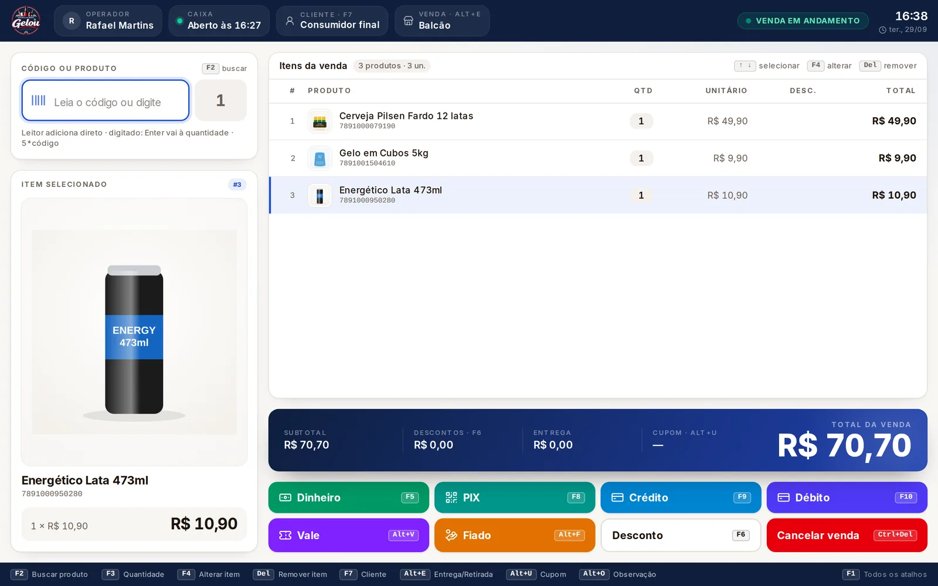Pay with Débito

[847, 498]
